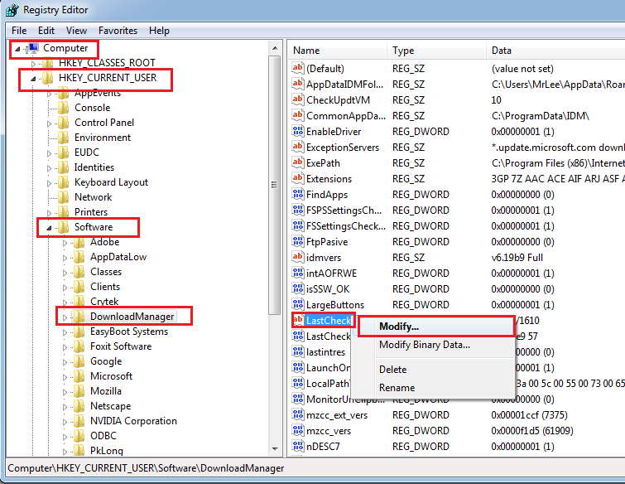
Task: Collapse the HKEY_CURRENT_USER tree node
Action: (x=33, y=79)
